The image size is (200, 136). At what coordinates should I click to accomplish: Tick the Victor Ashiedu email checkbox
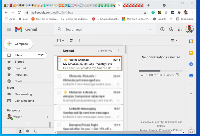[x=59, y=60]
